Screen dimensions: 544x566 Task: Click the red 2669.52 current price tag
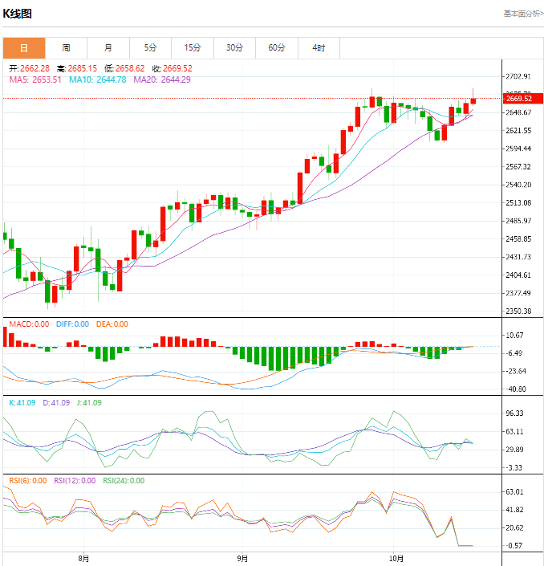[x=518, y=98]
